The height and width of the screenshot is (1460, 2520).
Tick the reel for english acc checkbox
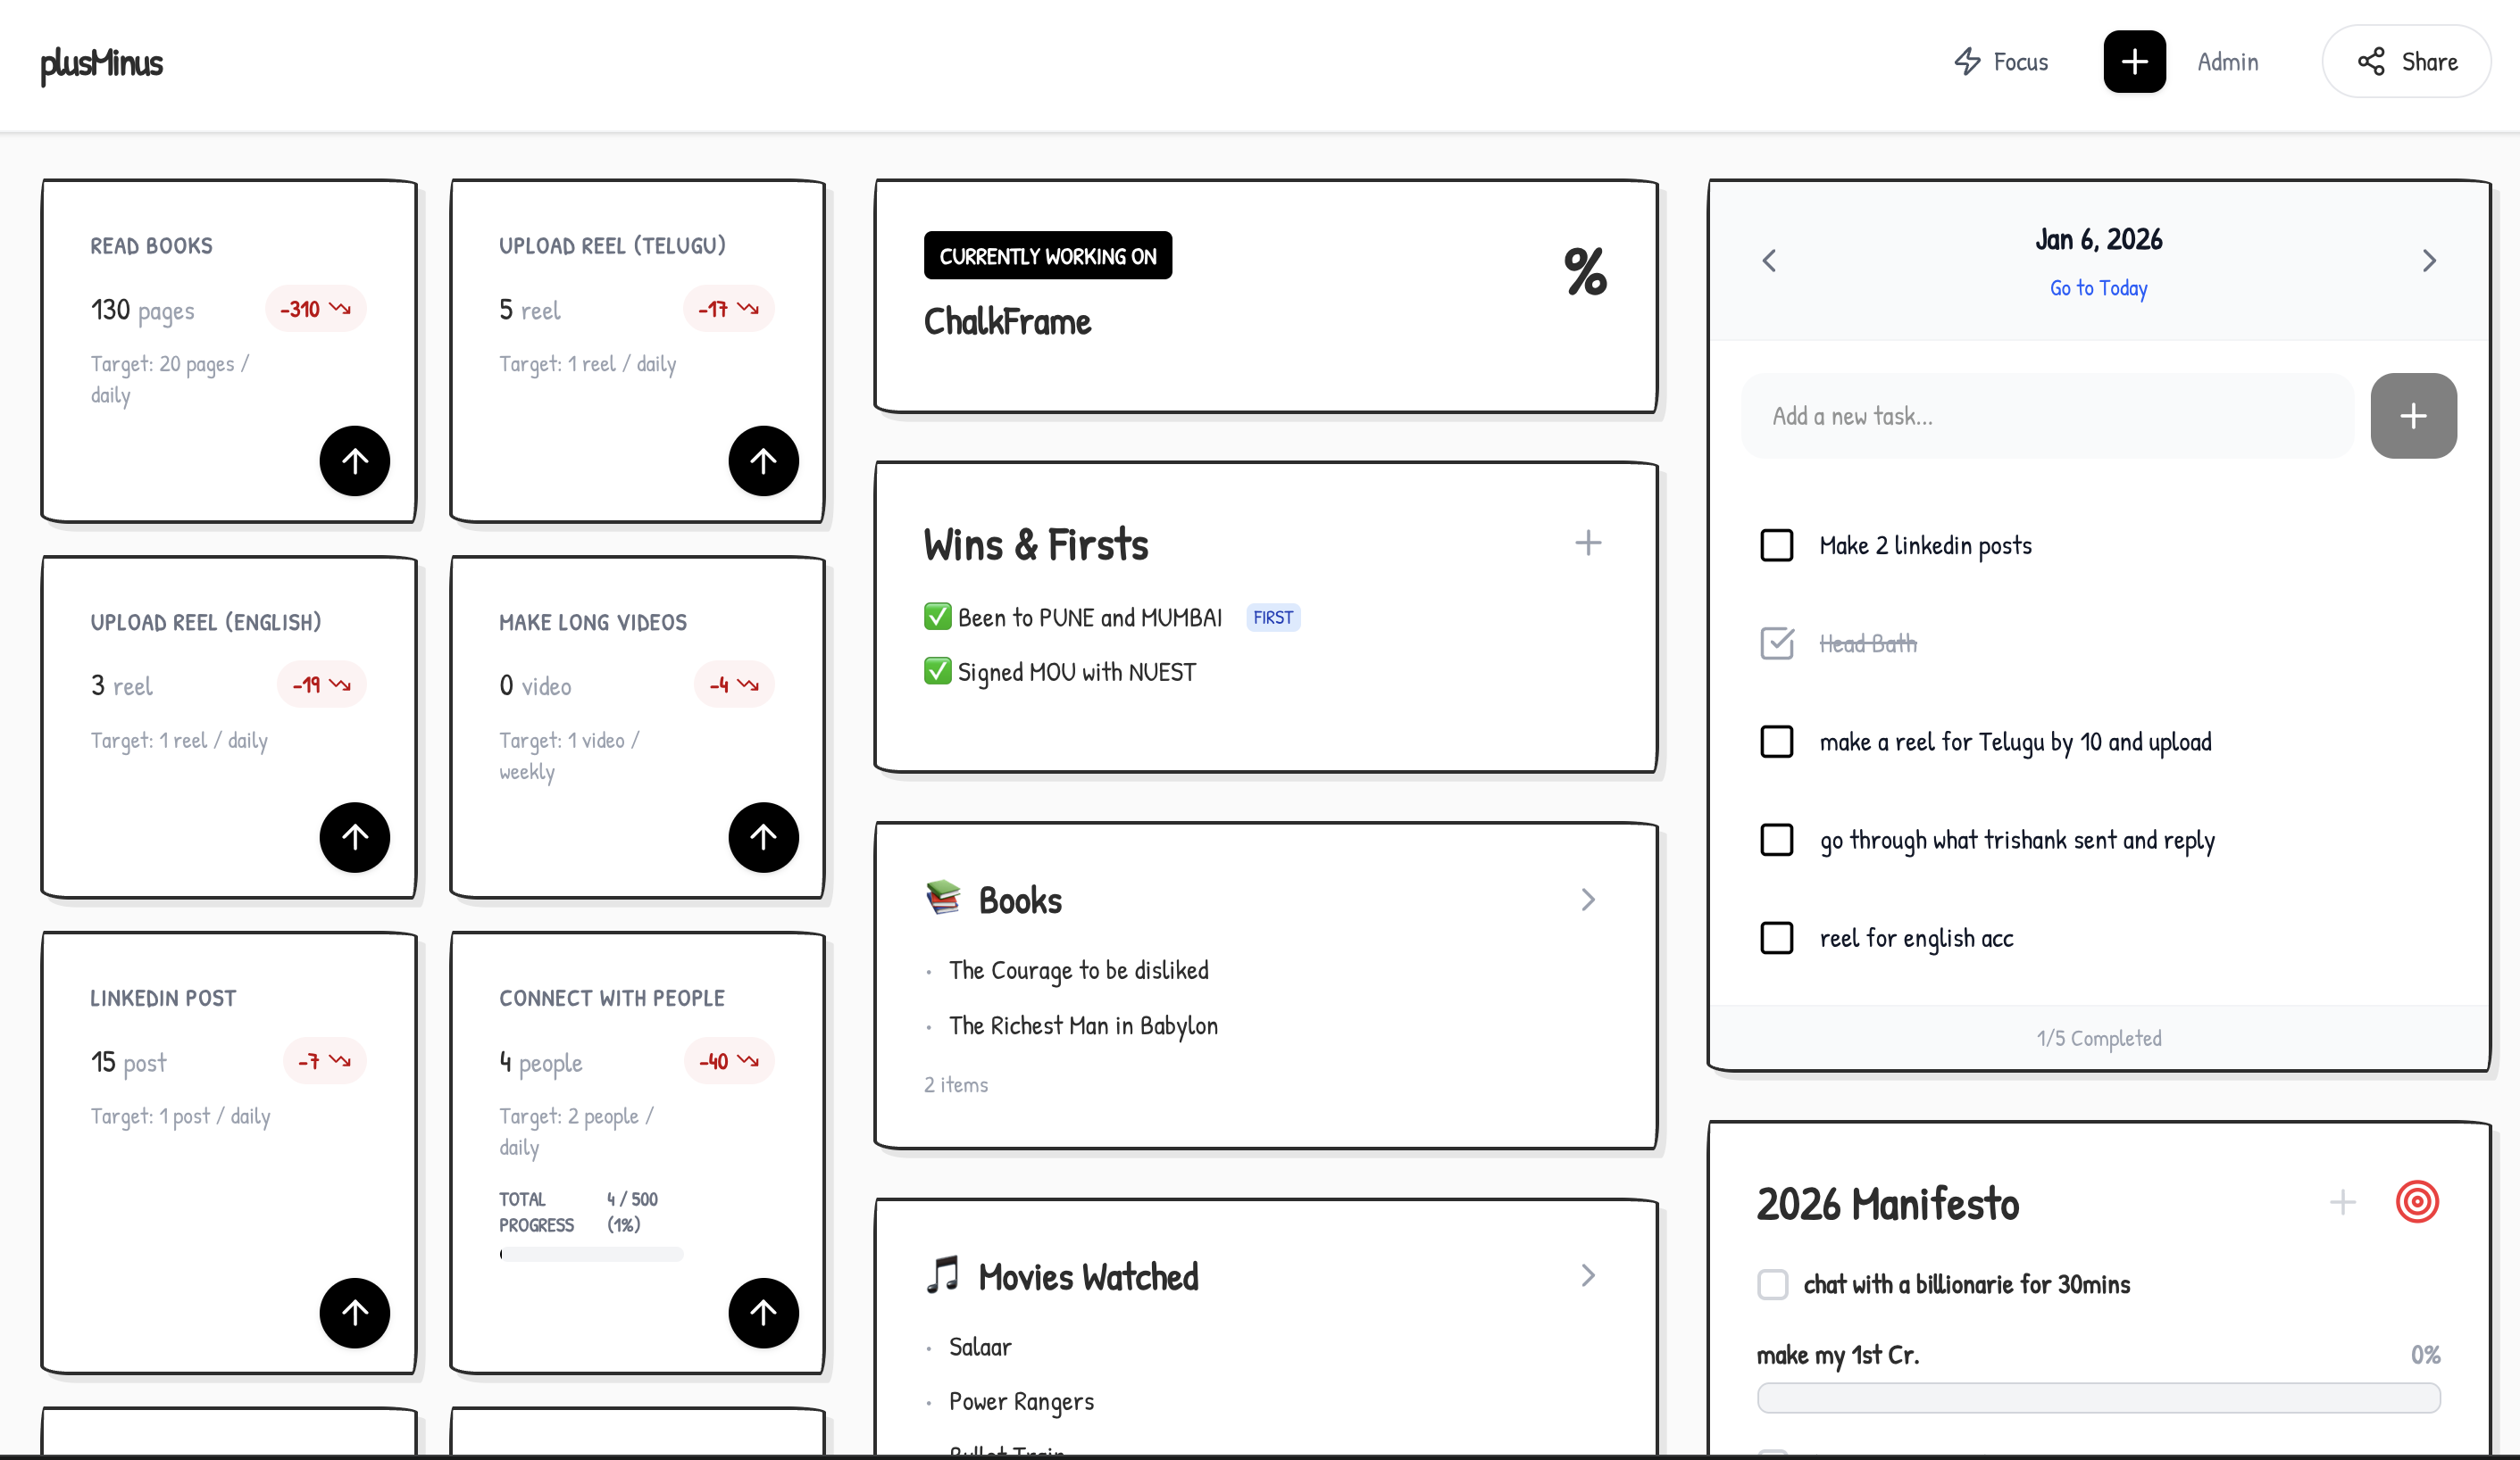click(x=1776, y=937)
